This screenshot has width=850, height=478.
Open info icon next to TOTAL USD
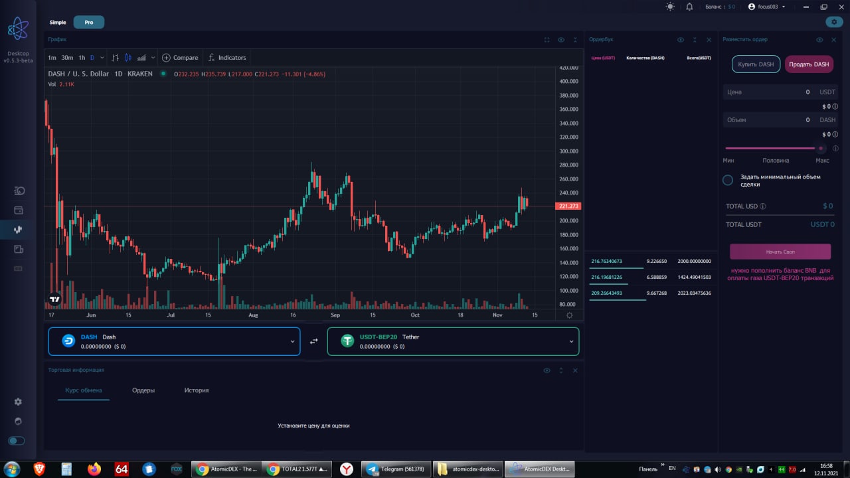[x=763, y=206]
